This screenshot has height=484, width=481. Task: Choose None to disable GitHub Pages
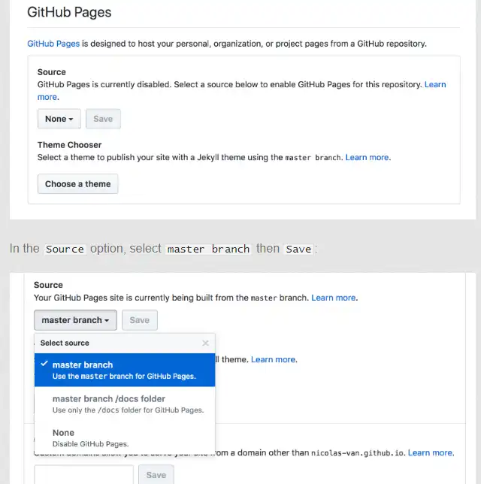coord(125,437)
